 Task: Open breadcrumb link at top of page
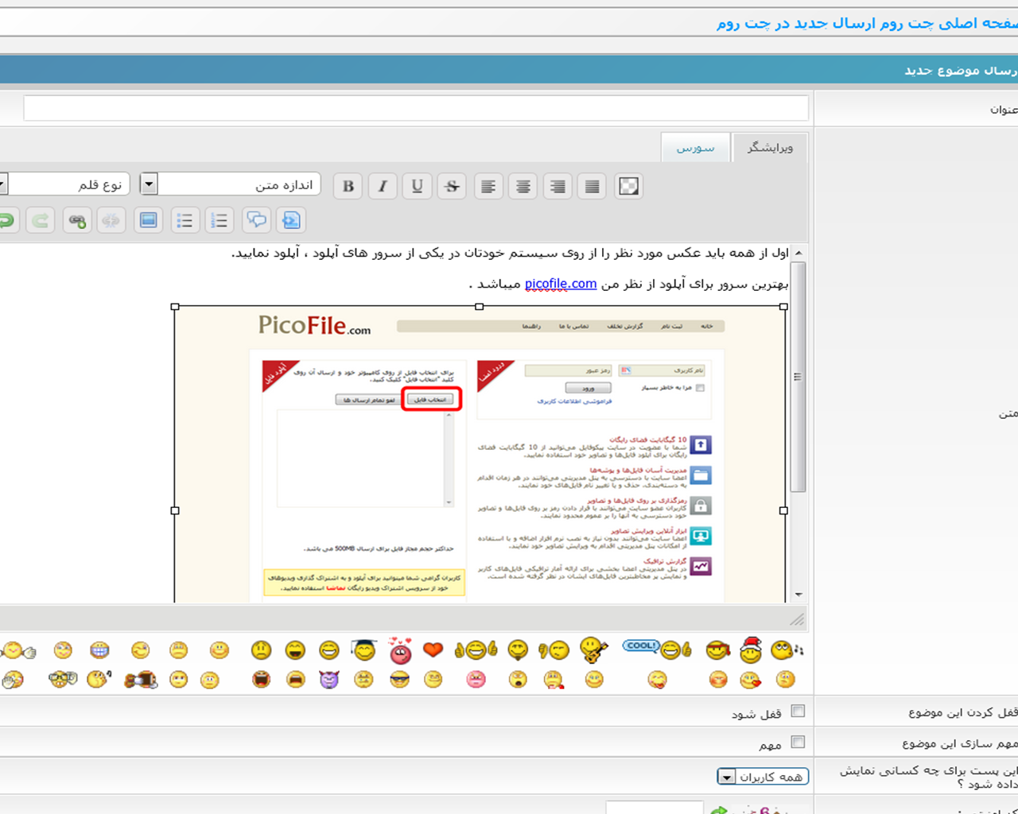coord(867,23)
